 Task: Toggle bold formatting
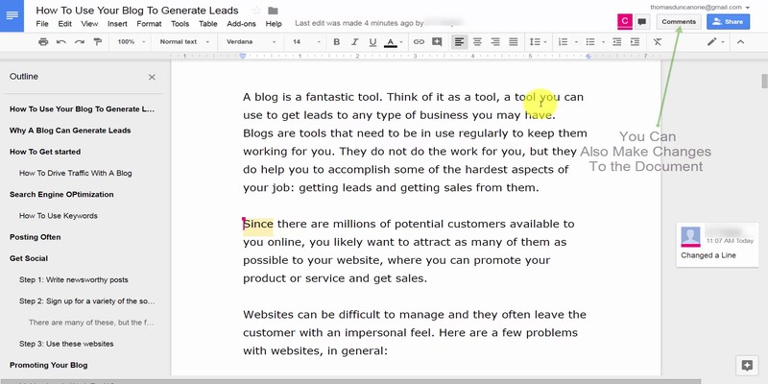pos(337,42)
